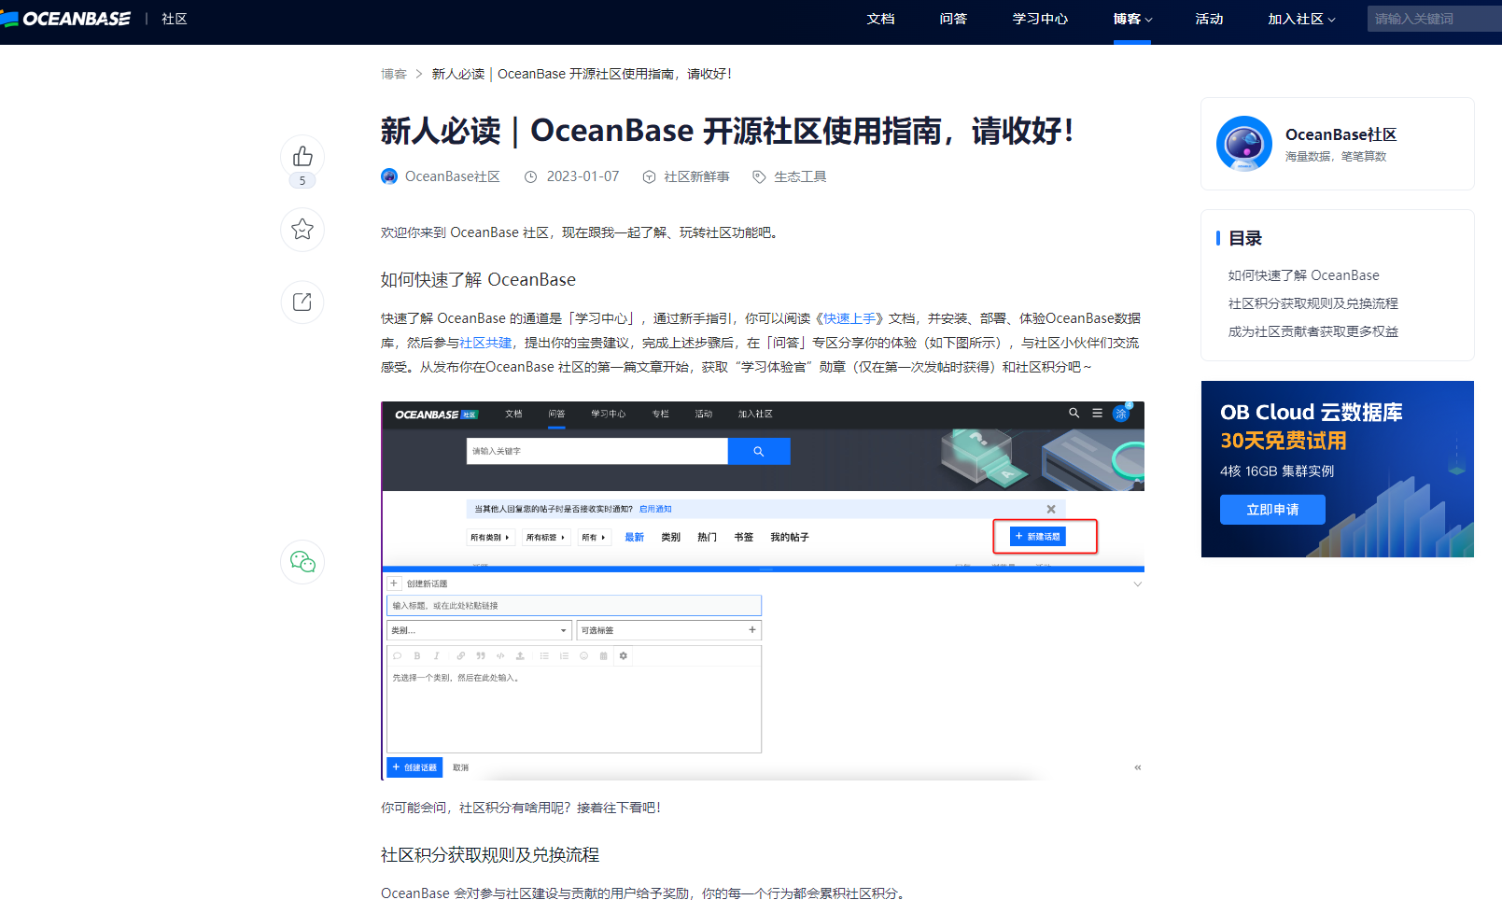Click the 社区新鲜事 category link
The width and height of the screenshot is (1502, 914).
coord(696,176)
